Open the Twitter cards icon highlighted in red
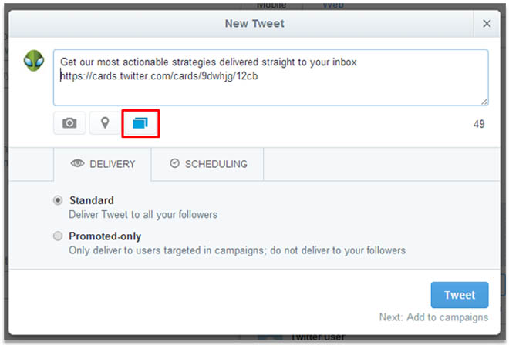 tap(140, 123)
